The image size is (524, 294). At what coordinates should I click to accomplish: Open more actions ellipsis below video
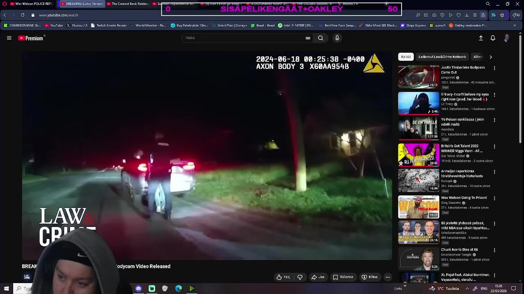(388, 277)
